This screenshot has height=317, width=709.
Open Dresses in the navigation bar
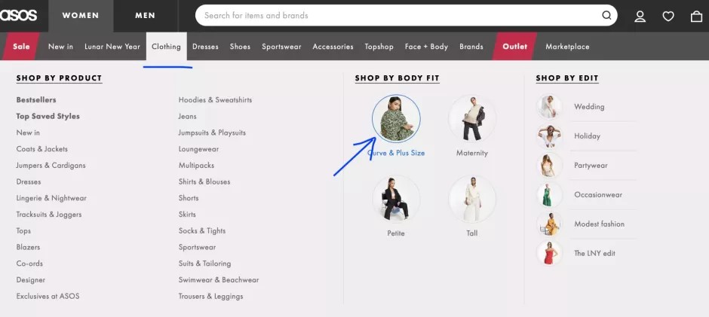[x=205, y=47]
